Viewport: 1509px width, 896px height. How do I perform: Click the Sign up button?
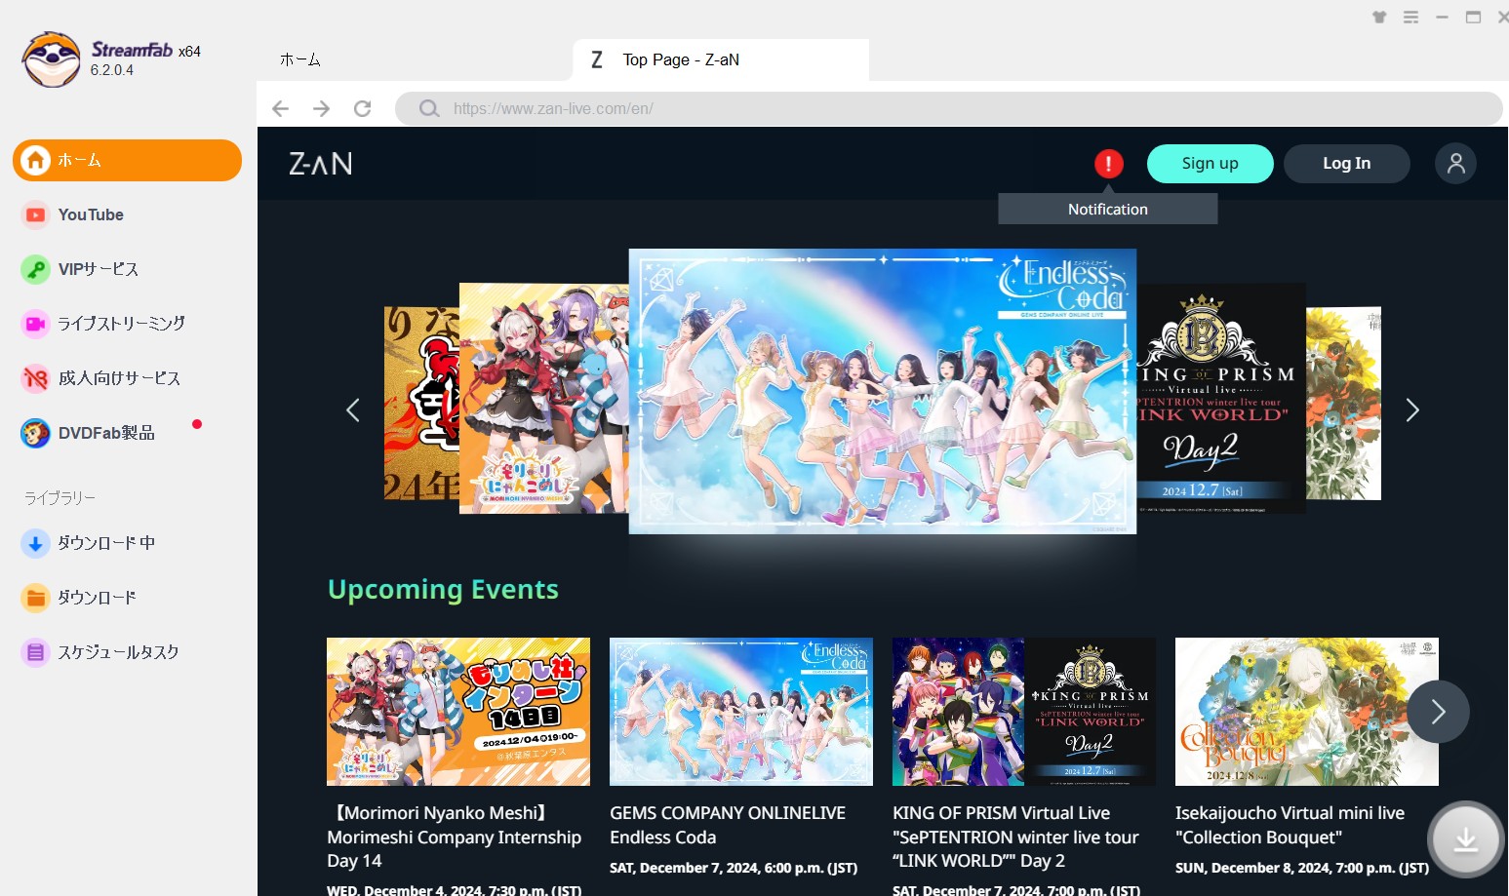pyautogui.click(x=1211, y=164)
